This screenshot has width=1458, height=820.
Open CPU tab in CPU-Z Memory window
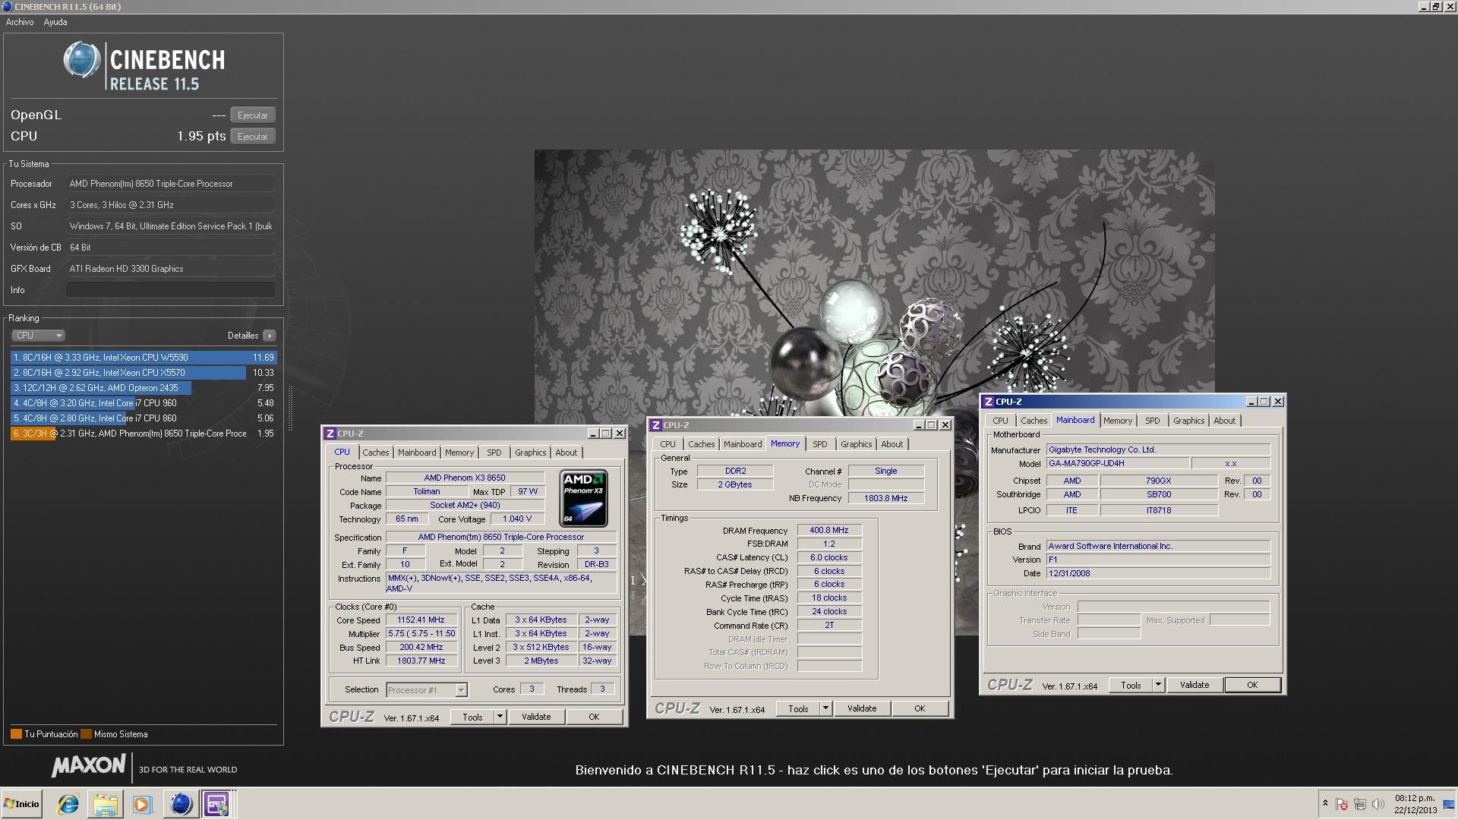point(667,444)
